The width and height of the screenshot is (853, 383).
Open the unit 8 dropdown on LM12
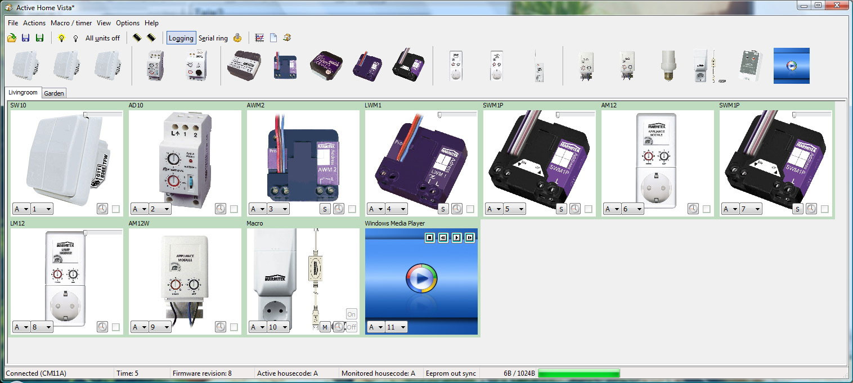pos(41,327)
